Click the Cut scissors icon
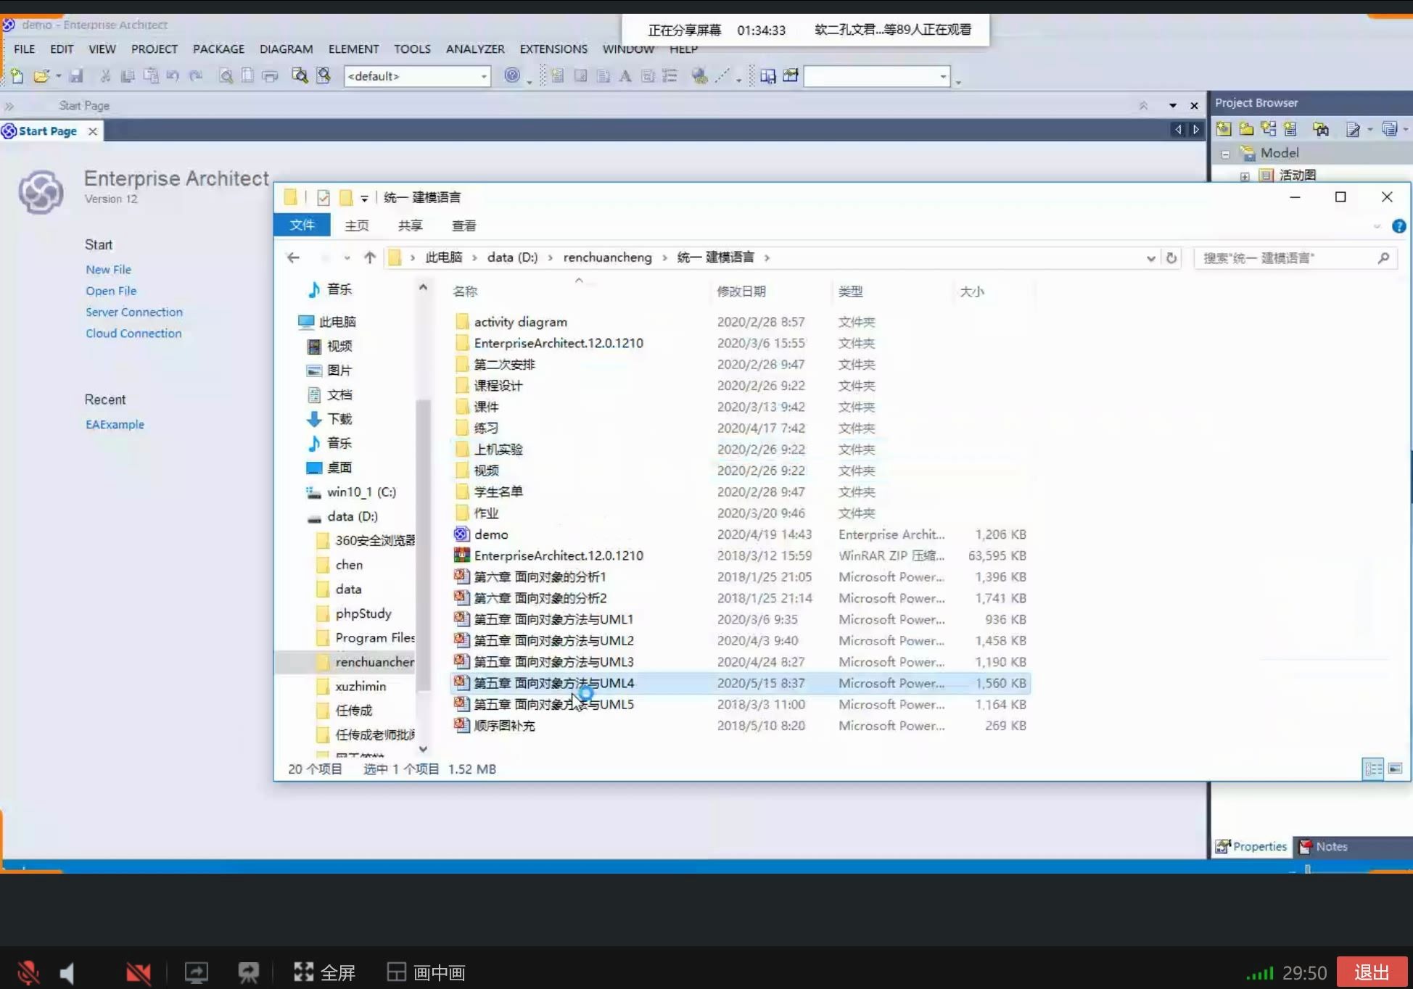 click(105, 76)
